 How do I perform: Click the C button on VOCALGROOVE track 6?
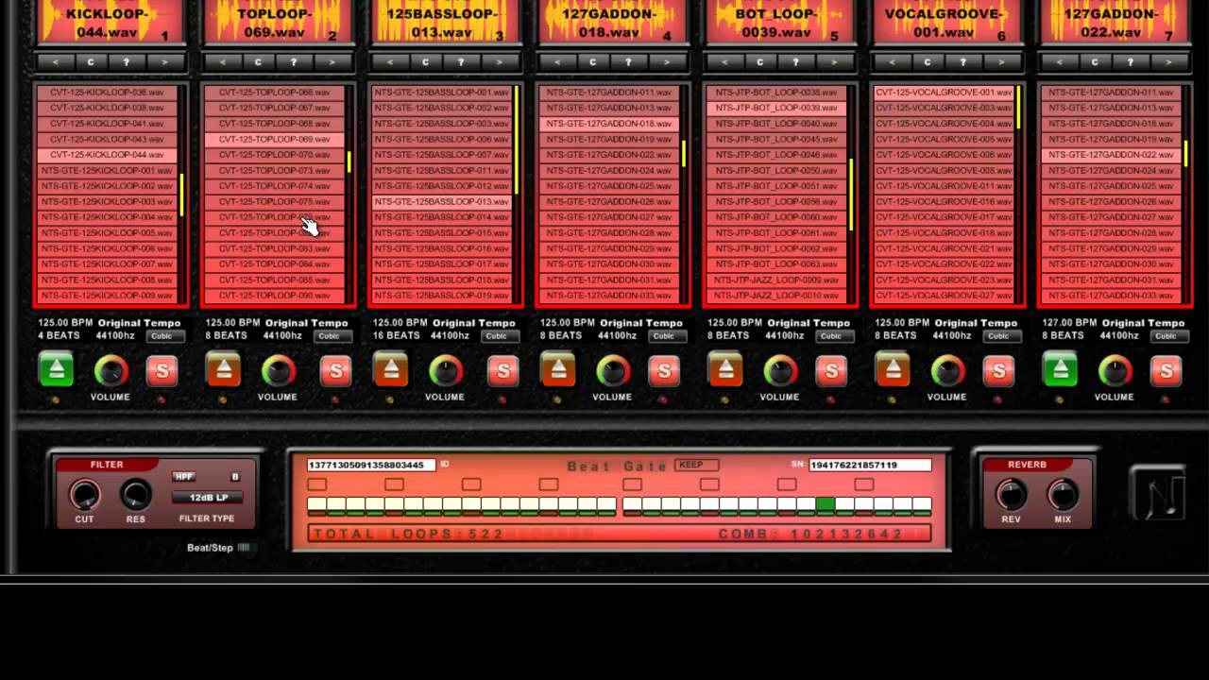point(927,62)
